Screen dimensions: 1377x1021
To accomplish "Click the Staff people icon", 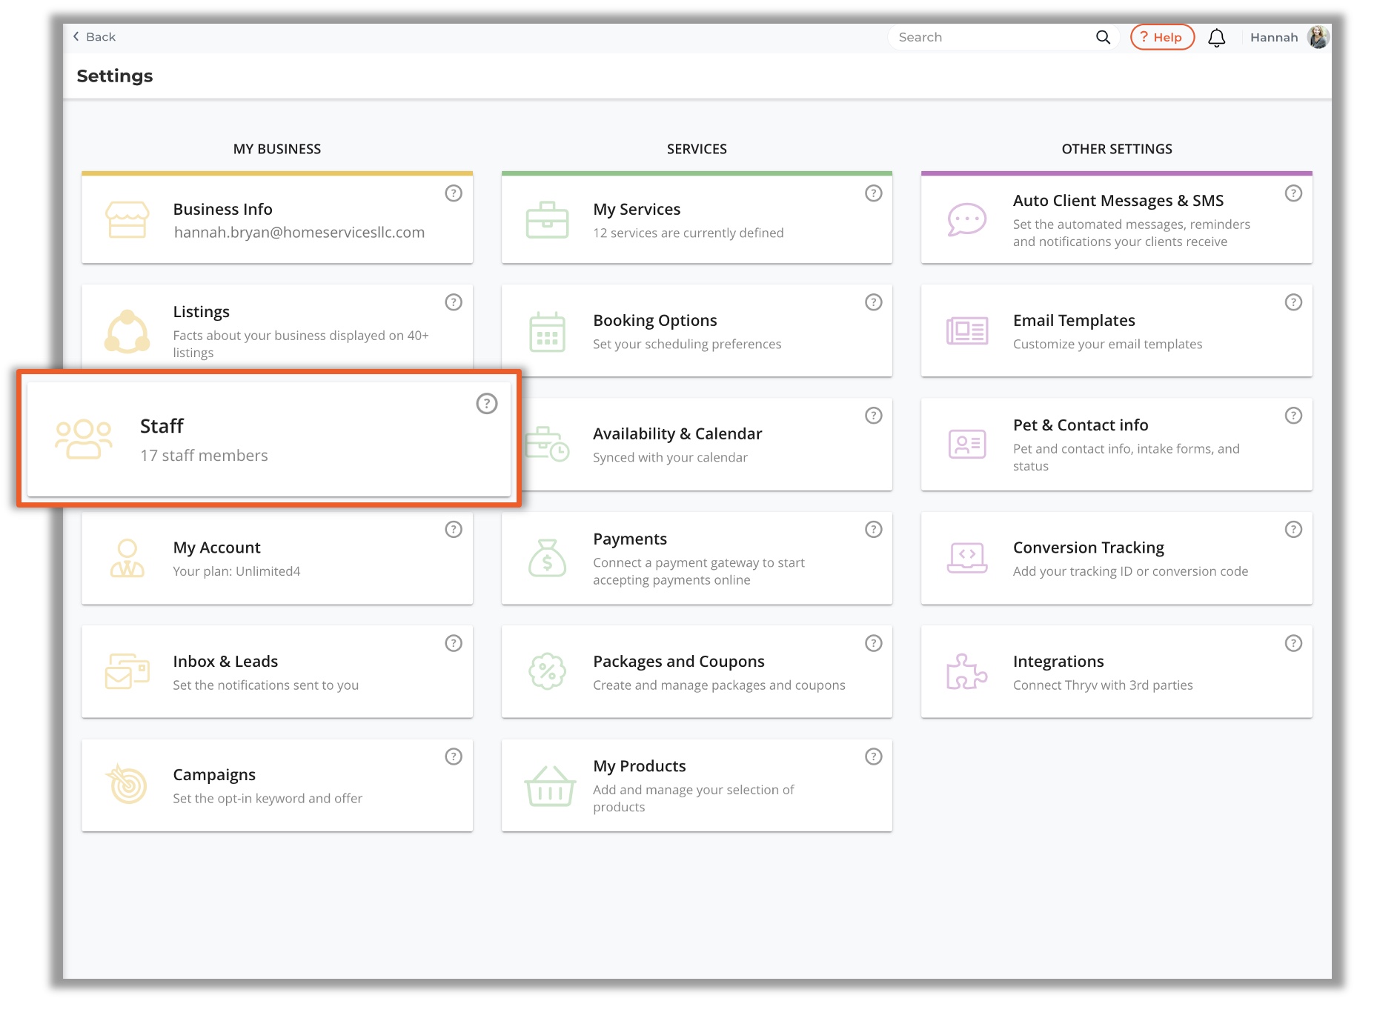I will pos(84,439).
